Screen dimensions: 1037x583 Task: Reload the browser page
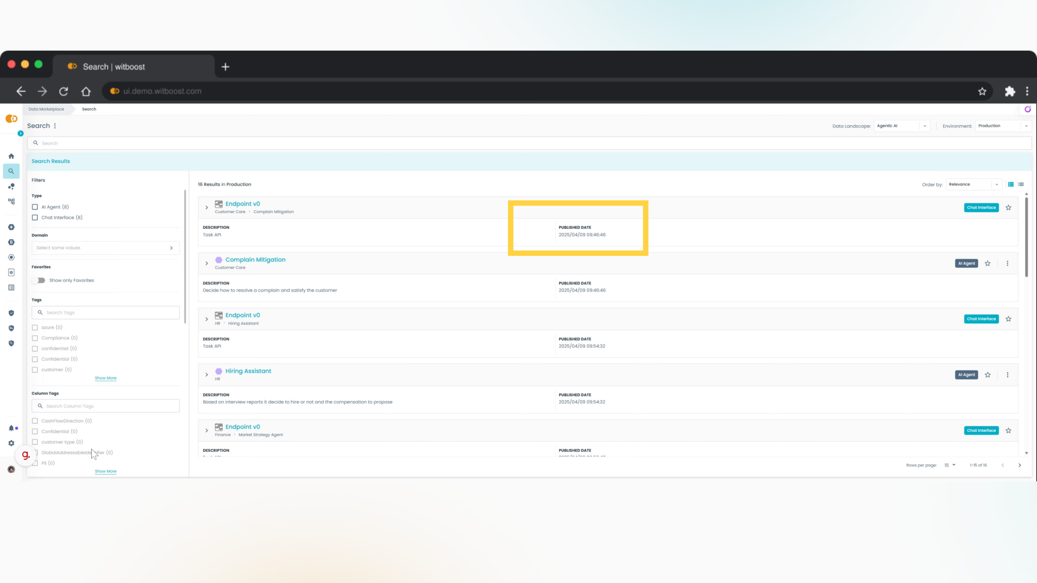coord(64,91)
